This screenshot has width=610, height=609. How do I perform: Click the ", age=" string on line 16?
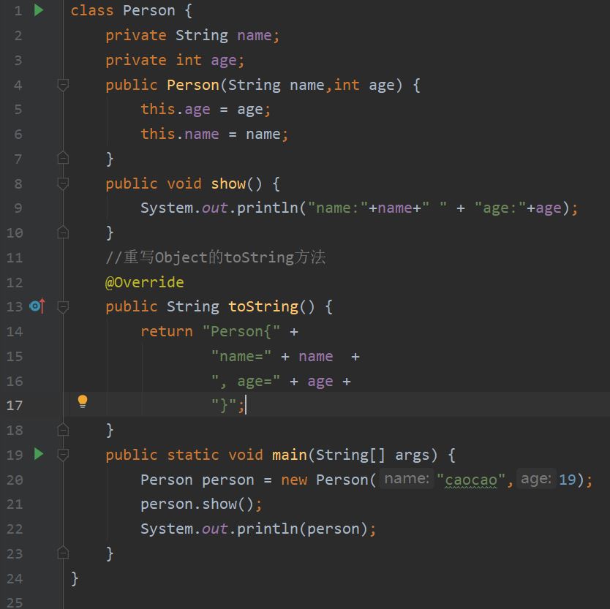click(x=245, y=381)
